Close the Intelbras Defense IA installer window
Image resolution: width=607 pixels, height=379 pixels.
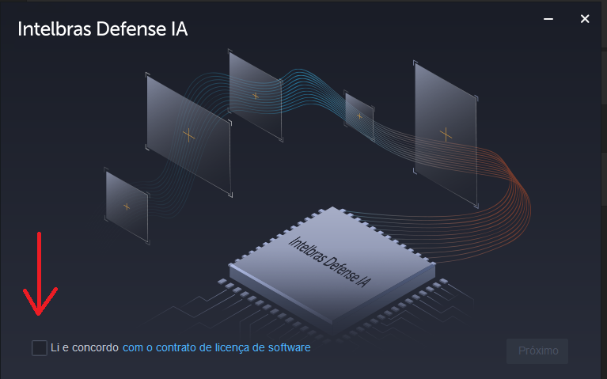click(x=585, y=18)
